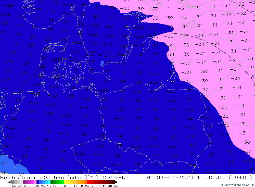Click the 'Height/Temp. 500 hPa' title text
Image resolution: width=255 pixels, height=187 pixels.
coord(32,177)
